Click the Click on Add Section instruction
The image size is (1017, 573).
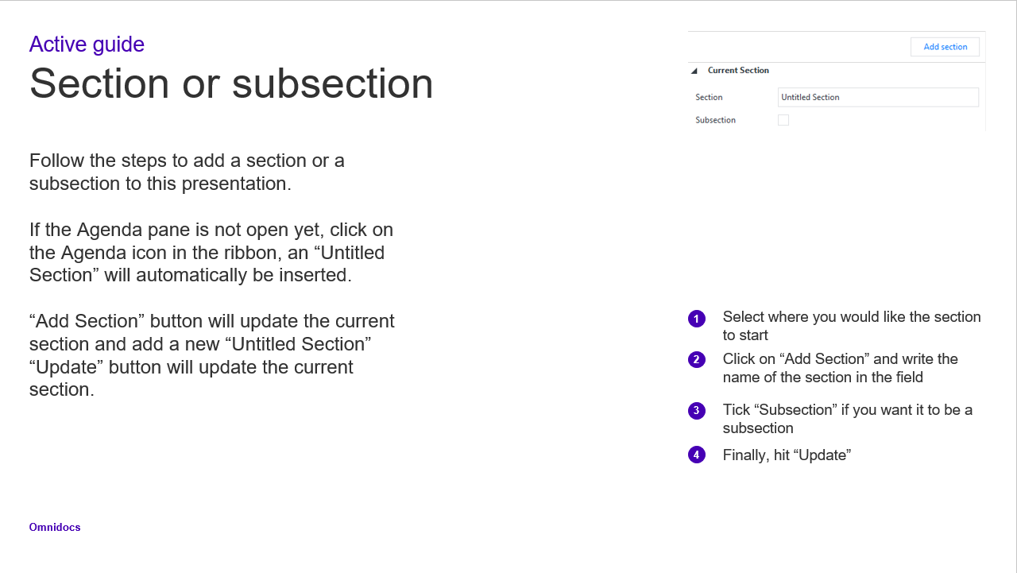click(841, 368)
